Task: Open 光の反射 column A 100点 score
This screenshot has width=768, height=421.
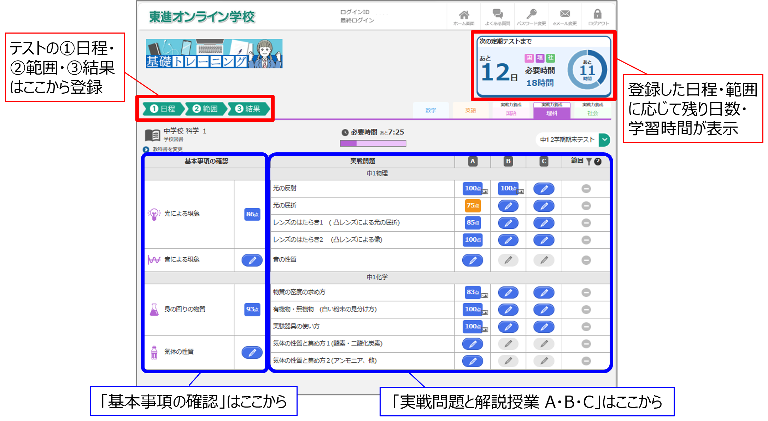Action: tap(473, 188)
